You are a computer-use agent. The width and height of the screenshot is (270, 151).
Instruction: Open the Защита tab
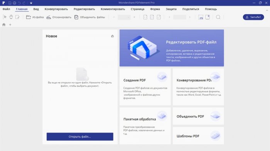(x=171, y=9)
